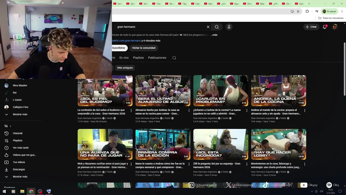Open File Explorer from taskbar
Image resolution: width=346 pixels, height=195 pixels.
pos(22,191)
